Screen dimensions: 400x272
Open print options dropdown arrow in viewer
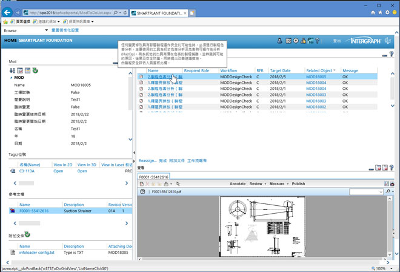click(171, 184)
